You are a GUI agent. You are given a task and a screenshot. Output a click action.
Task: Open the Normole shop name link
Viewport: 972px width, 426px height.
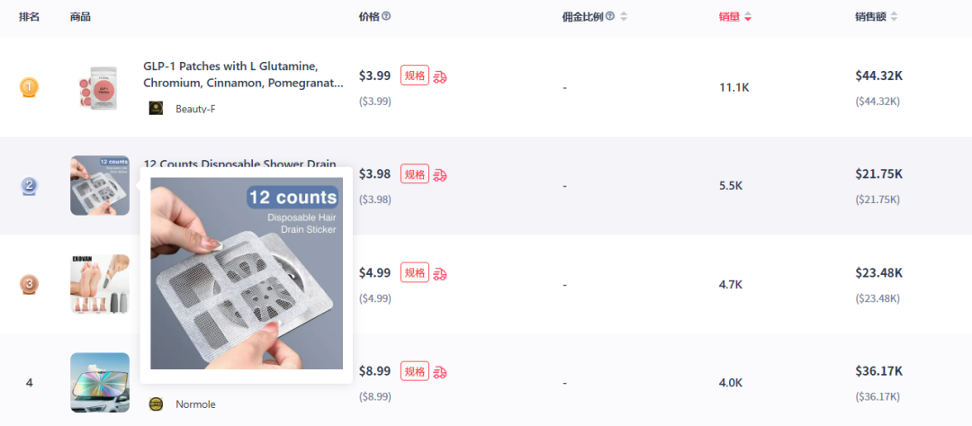(195, 404)
